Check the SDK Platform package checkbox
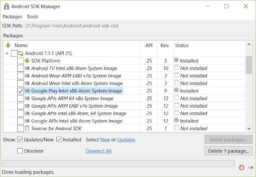This screenshot has height=177, width=256. [x=20, y=61]
